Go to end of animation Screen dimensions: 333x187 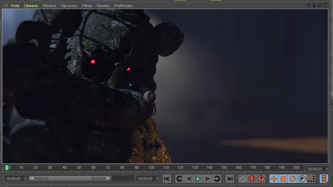click(229, 179)
